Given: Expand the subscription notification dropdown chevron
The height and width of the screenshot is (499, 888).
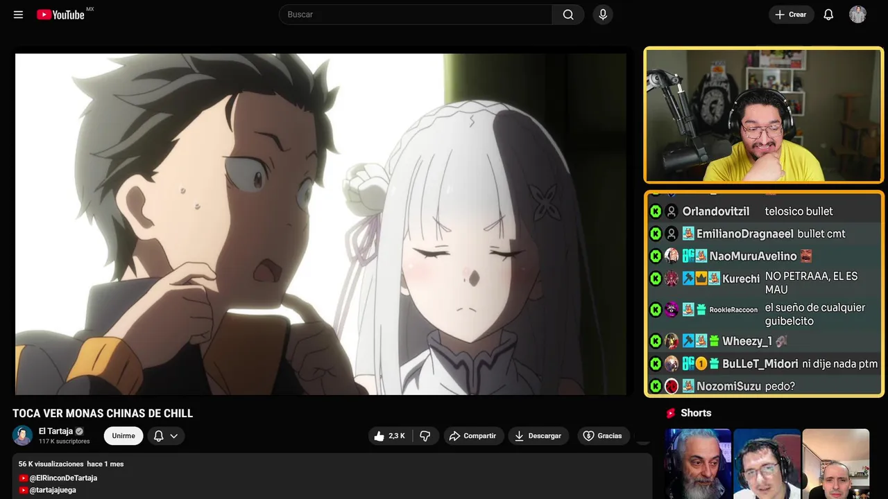Looking at the screenshot, I should [174, 436].
